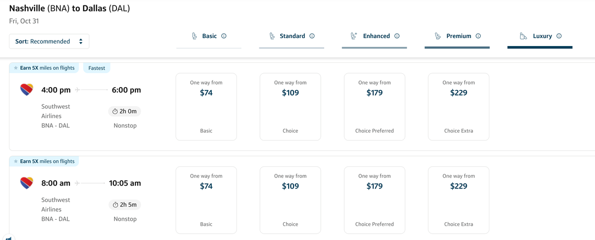Image resolution: width=595 pixels, height=240 pixels.
Task: Select $229 Choice Extra on 4:00 pm flight
Action: [459, 107]
